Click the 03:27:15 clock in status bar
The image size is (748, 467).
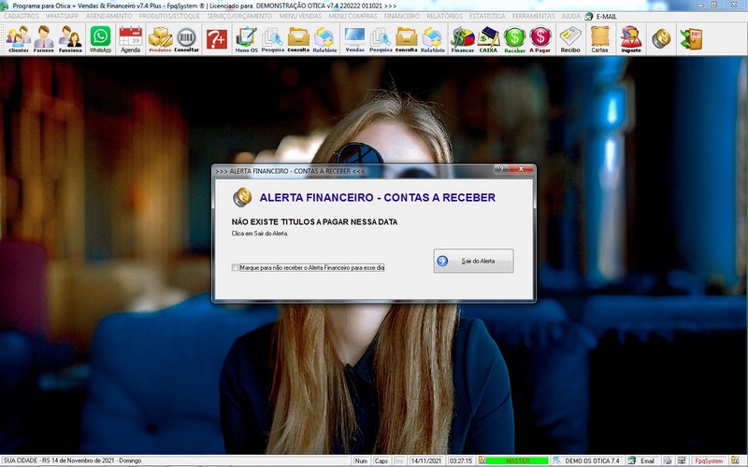(461, 460)
